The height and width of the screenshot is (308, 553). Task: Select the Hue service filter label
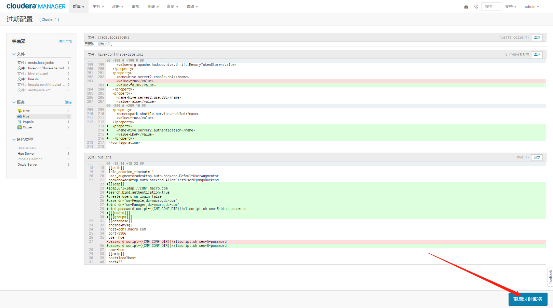coord(26,116)
